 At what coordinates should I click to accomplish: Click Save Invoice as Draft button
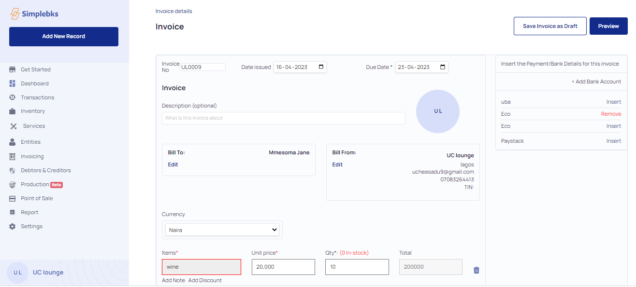click(550, 26)
